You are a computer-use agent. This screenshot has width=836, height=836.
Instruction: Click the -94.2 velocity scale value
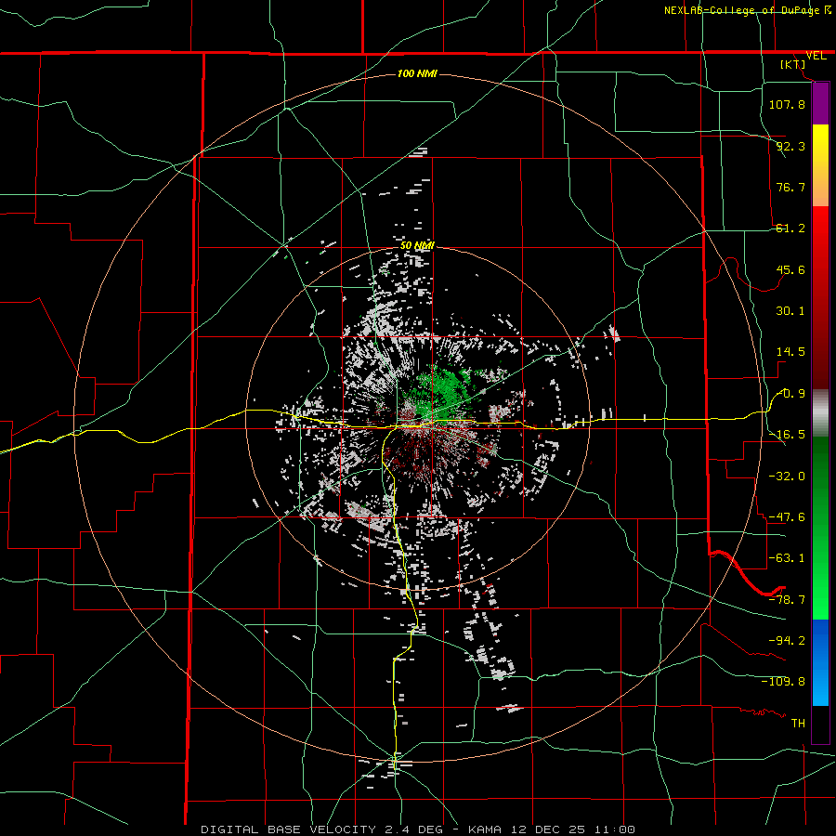(x=787, y=641)
